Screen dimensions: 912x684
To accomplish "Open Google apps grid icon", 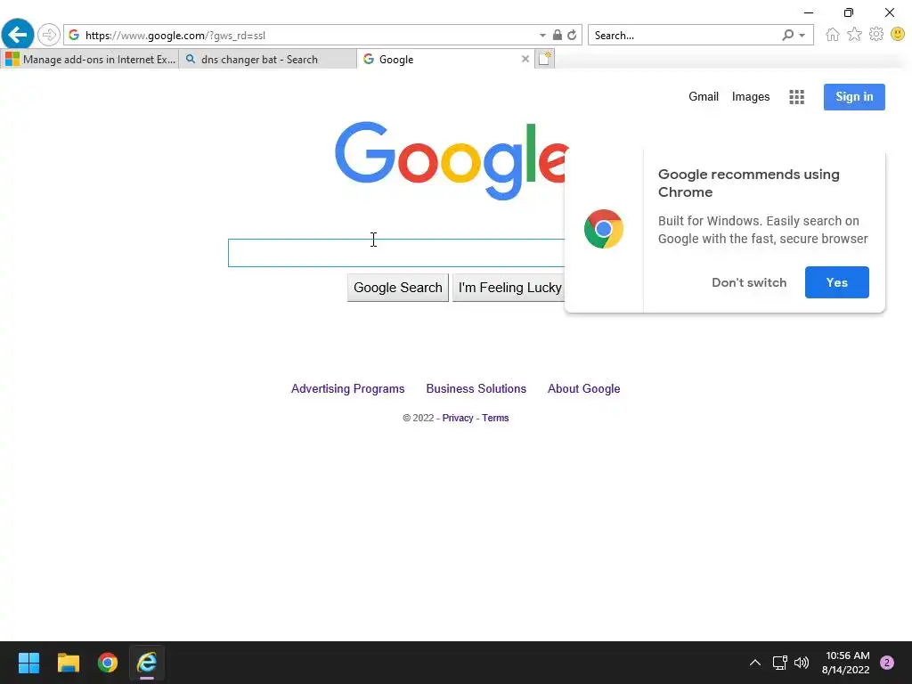I will pyautogui.click(x=796, y=97).
